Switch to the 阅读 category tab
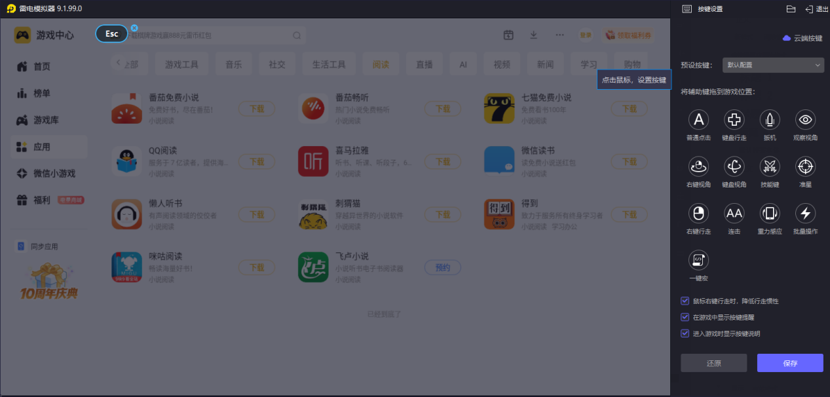This screenshot has height=397, width=830. (381, 64)
